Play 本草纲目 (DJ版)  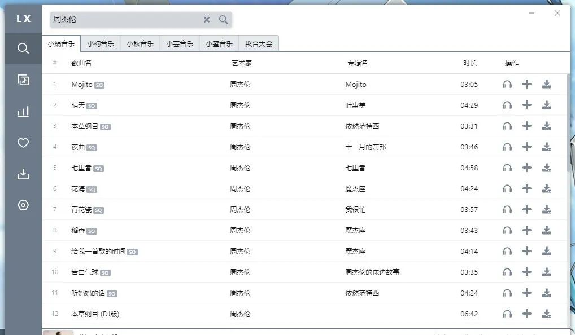(507, 314)
